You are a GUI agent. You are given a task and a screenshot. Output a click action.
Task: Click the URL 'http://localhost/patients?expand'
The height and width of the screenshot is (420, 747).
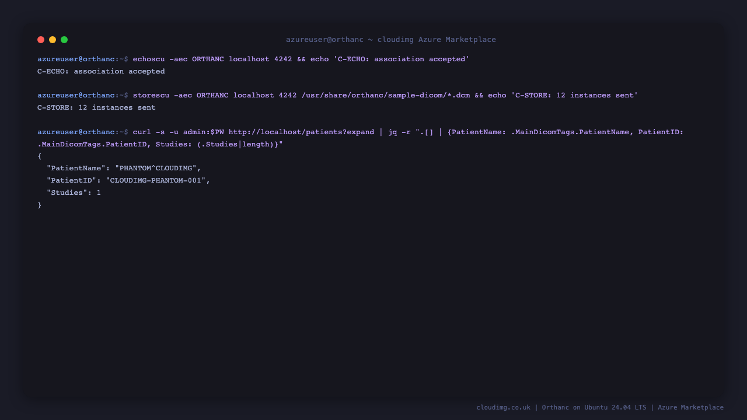[301, 132]
